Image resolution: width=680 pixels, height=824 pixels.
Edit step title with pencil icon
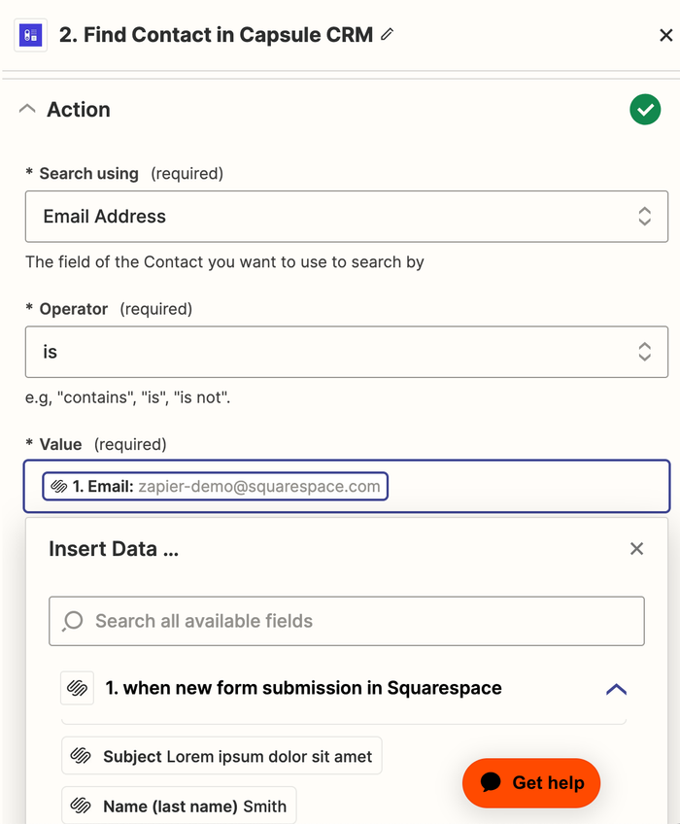pos(388,34)
